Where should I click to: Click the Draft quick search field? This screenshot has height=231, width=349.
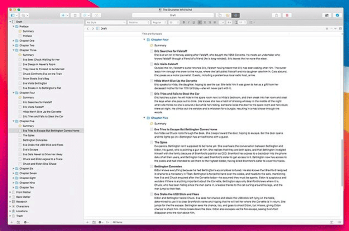173,15
